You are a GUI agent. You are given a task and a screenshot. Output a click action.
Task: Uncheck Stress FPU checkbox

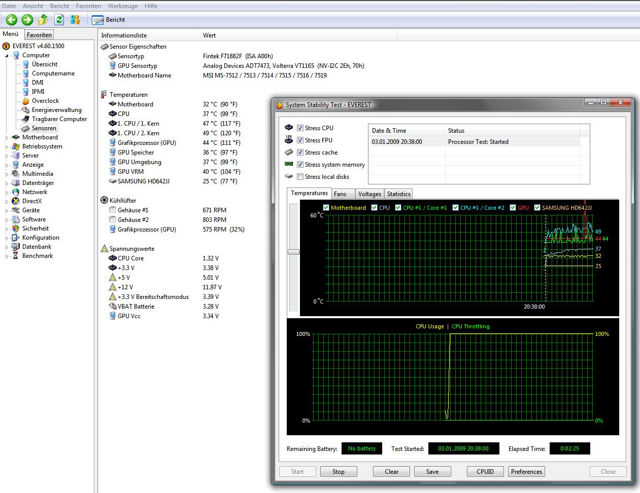(x=300, y=140)
